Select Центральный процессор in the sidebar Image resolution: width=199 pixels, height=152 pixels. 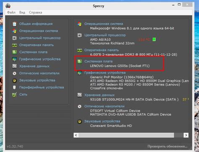click(x=40, y=38)
